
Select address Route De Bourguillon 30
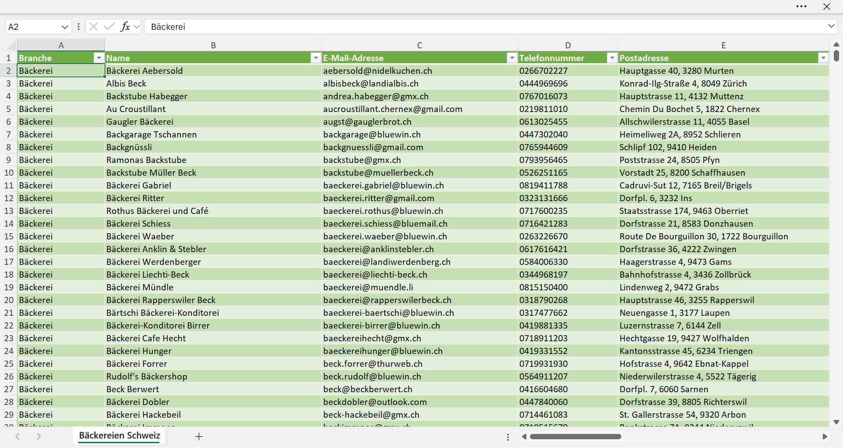click(x=724, y=236)
